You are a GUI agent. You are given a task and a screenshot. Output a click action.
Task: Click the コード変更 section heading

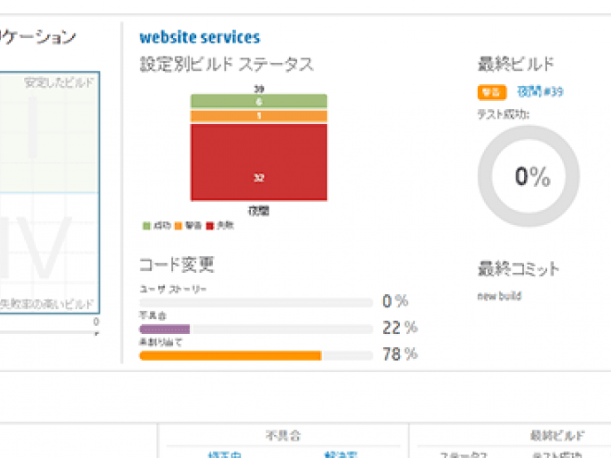(x=177, y=265)
